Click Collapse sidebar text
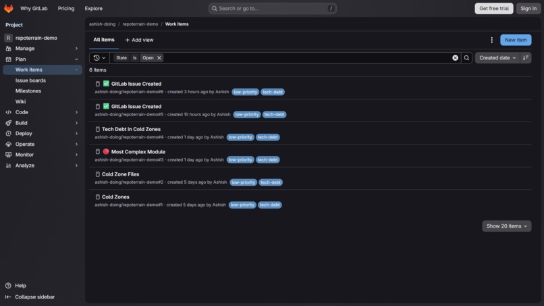Image resolution: width=544 pixels, height=306 pixels. (34, 297)
